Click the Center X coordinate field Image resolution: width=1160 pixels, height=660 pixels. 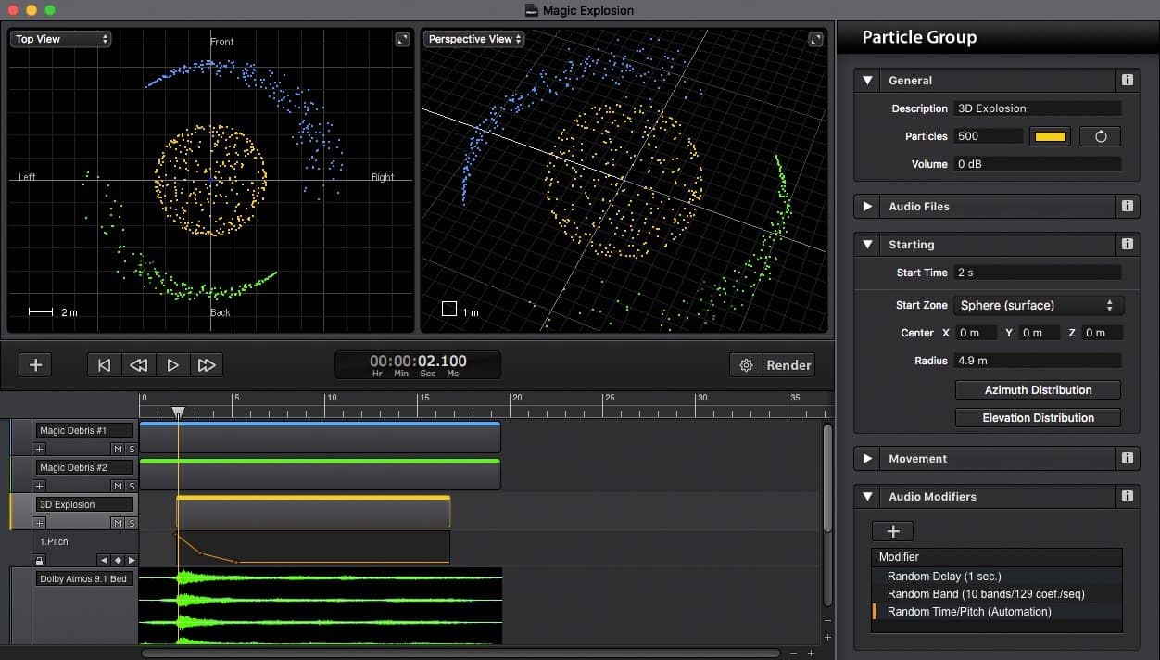click(977, 333)
